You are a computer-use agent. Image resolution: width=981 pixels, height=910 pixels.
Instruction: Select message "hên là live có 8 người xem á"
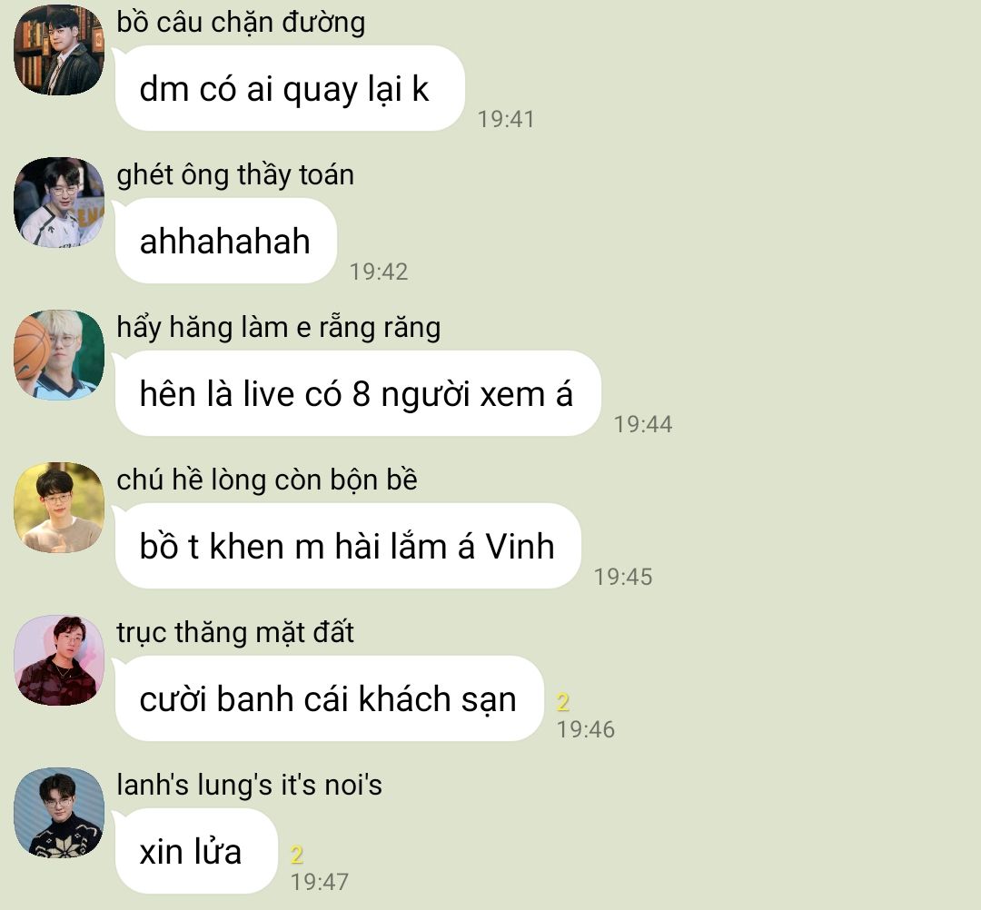click(357, 393)
